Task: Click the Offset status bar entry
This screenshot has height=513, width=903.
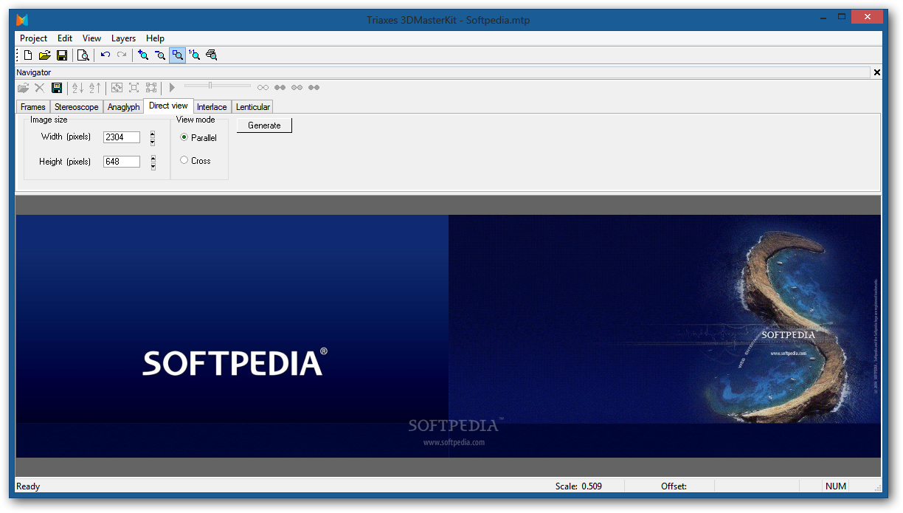Action: point(674,486)
